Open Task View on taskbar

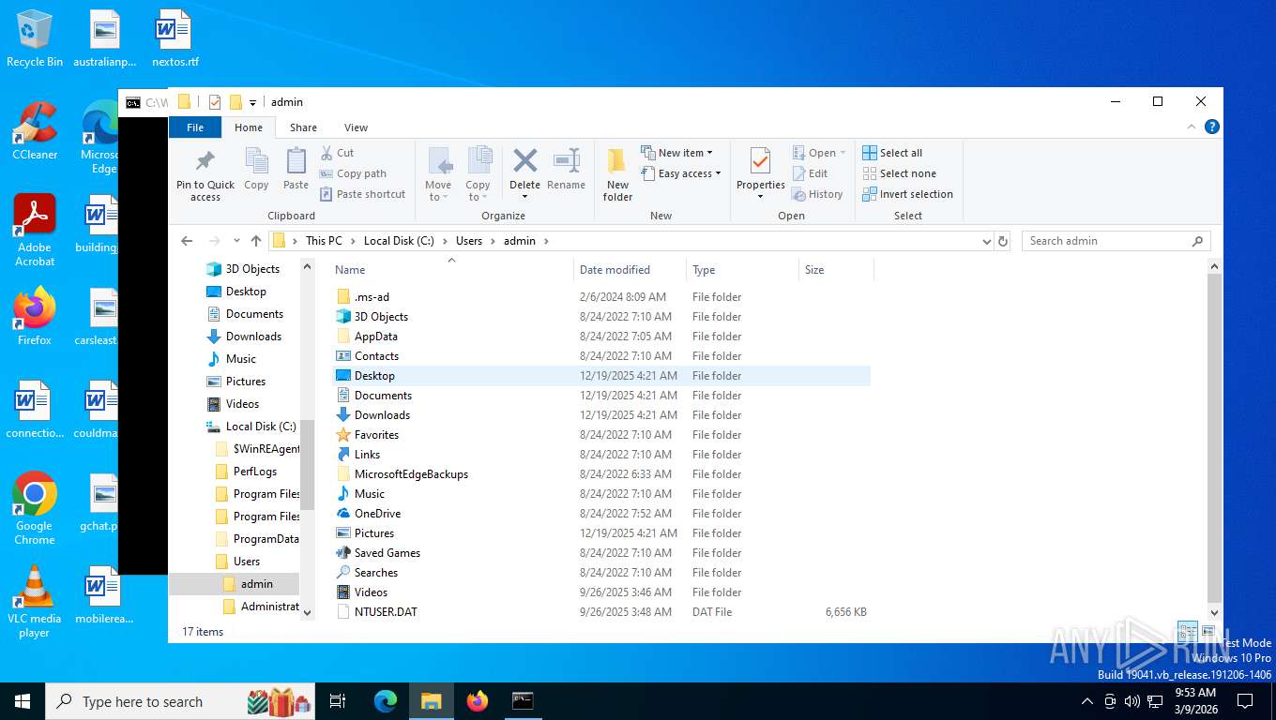(x=338, y=700)
